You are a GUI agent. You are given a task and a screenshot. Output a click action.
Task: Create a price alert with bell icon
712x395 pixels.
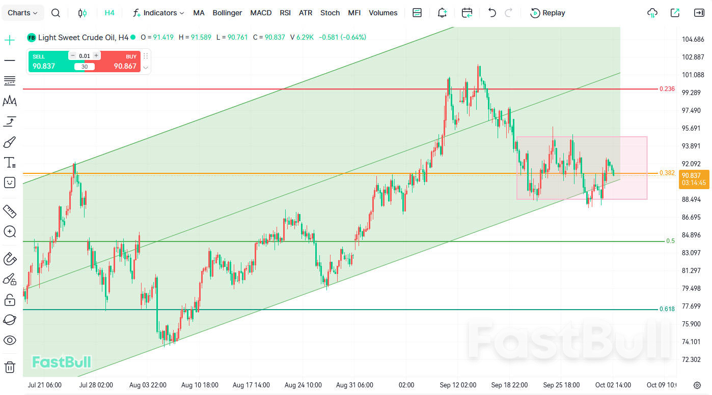442,13
